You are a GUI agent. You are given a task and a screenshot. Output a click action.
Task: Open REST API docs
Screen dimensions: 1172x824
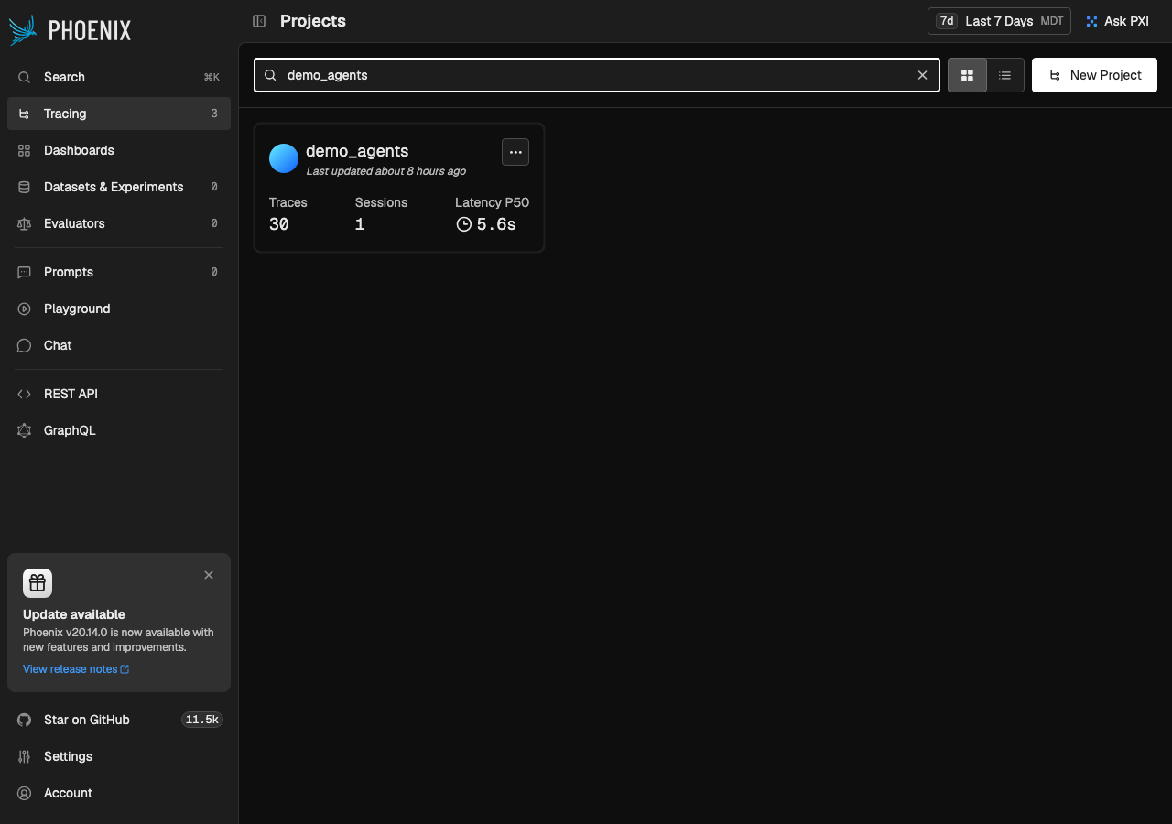click(x=119, y=394)
